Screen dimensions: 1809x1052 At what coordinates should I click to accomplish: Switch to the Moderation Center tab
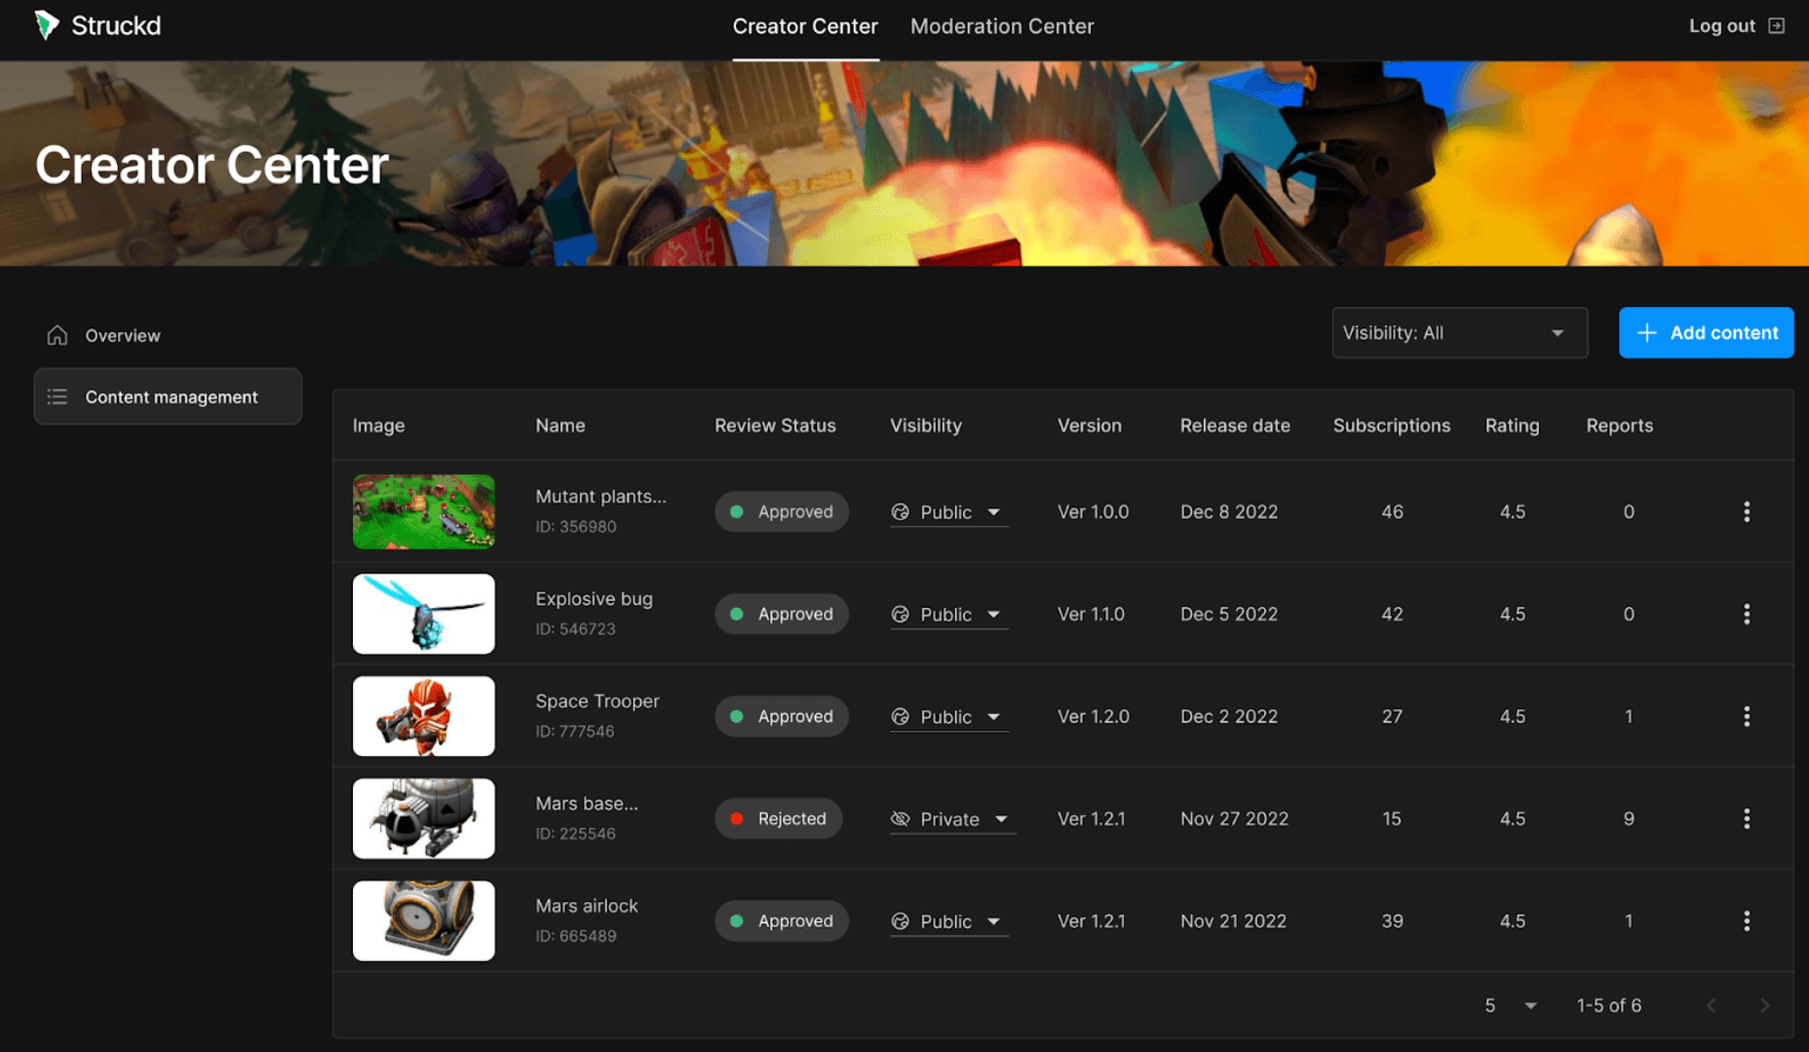pos(1002,26)
